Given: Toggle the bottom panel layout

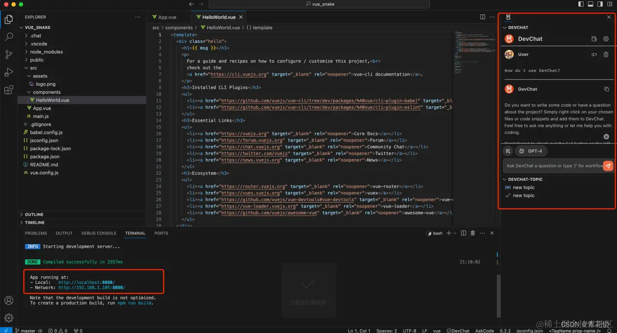Looking at the screenshot, I should (x=590, y=4).
